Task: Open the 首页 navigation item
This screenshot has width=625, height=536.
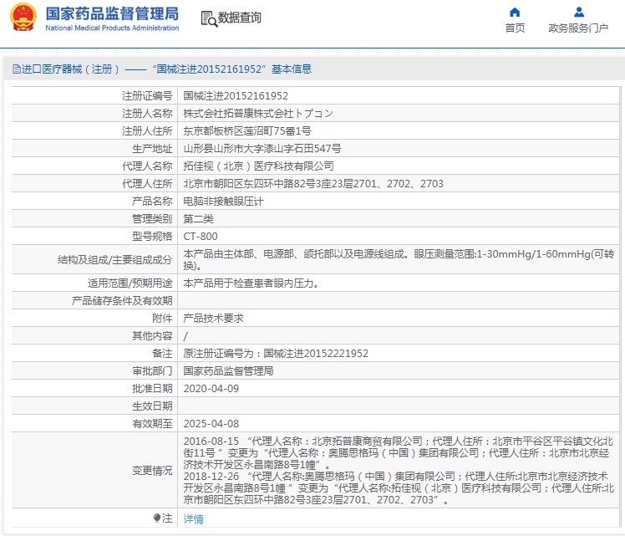Action: pyautogui.click(x=515, y=28)
